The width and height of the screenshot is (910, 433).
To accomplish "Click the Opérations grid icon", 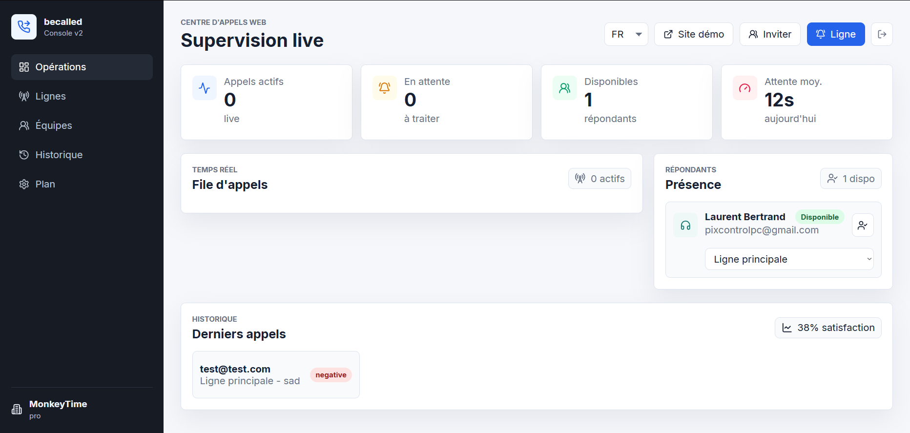I will coord(24,67).
